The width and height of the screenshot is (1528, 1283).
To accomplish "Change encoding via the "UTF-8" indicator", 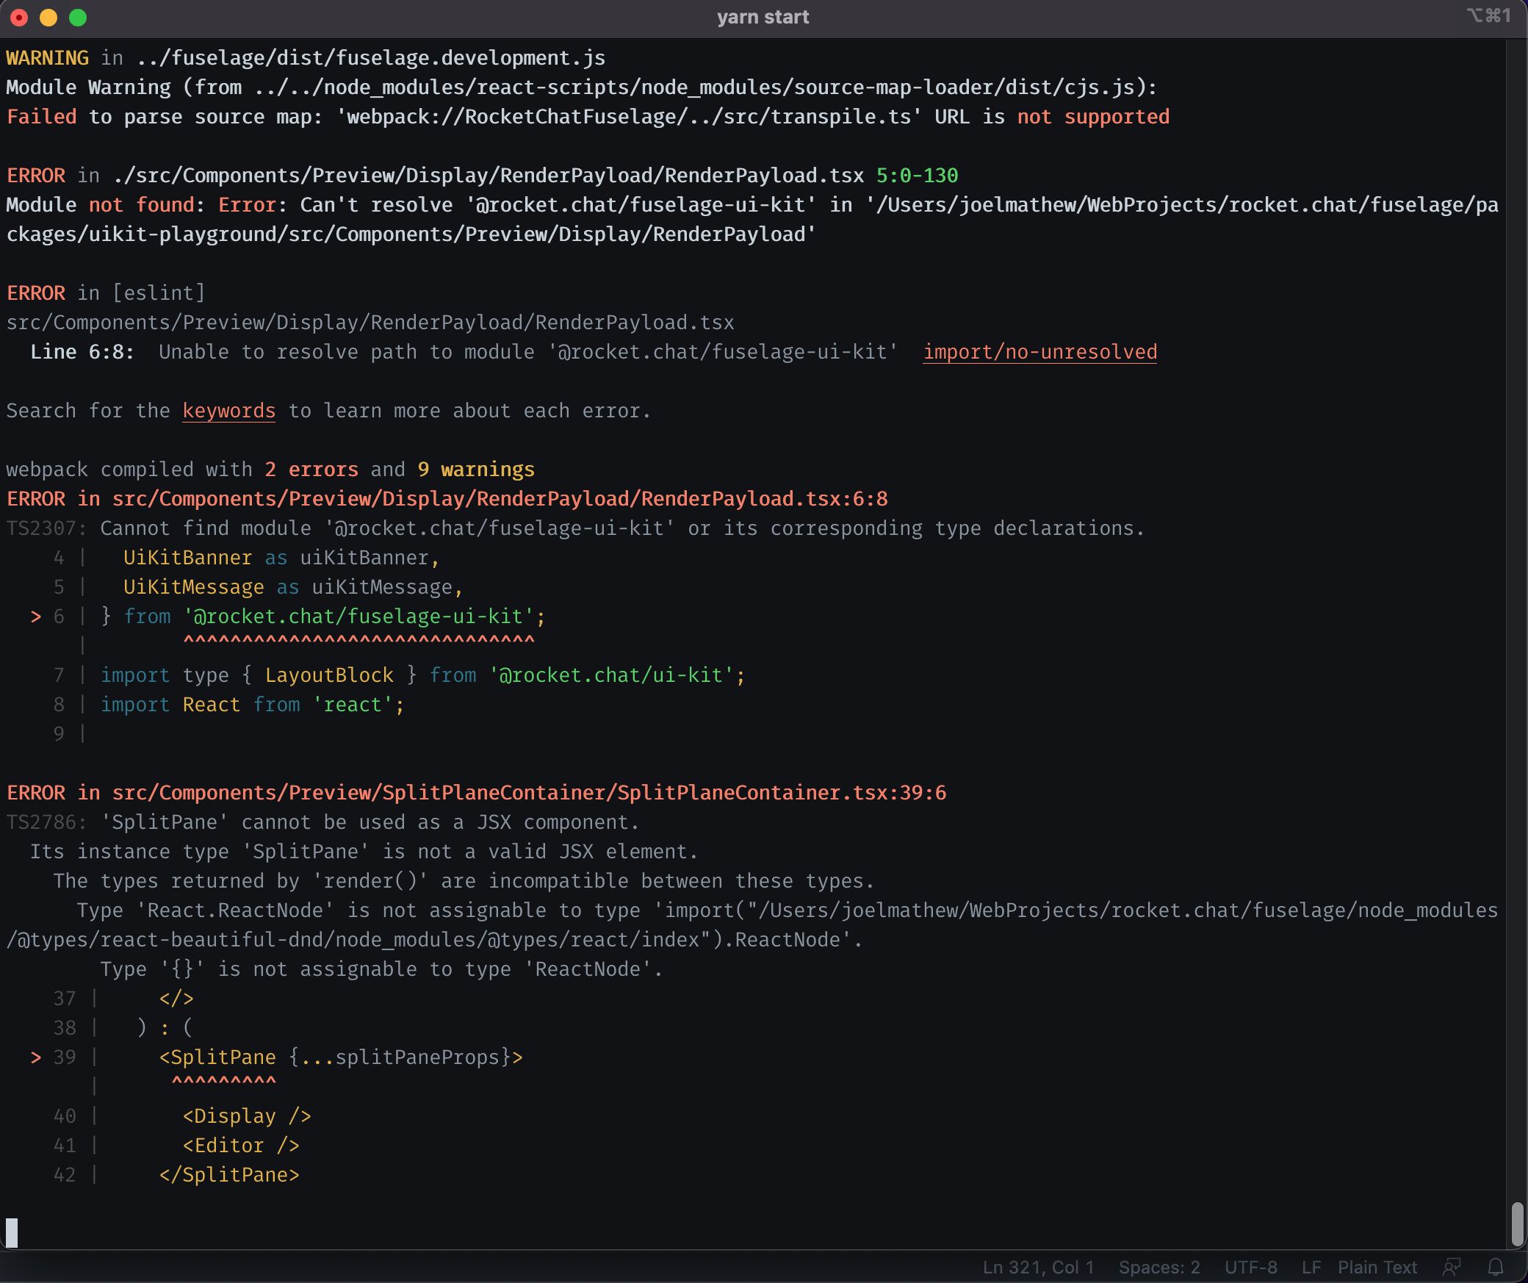I will [x=1252, y=1267].
